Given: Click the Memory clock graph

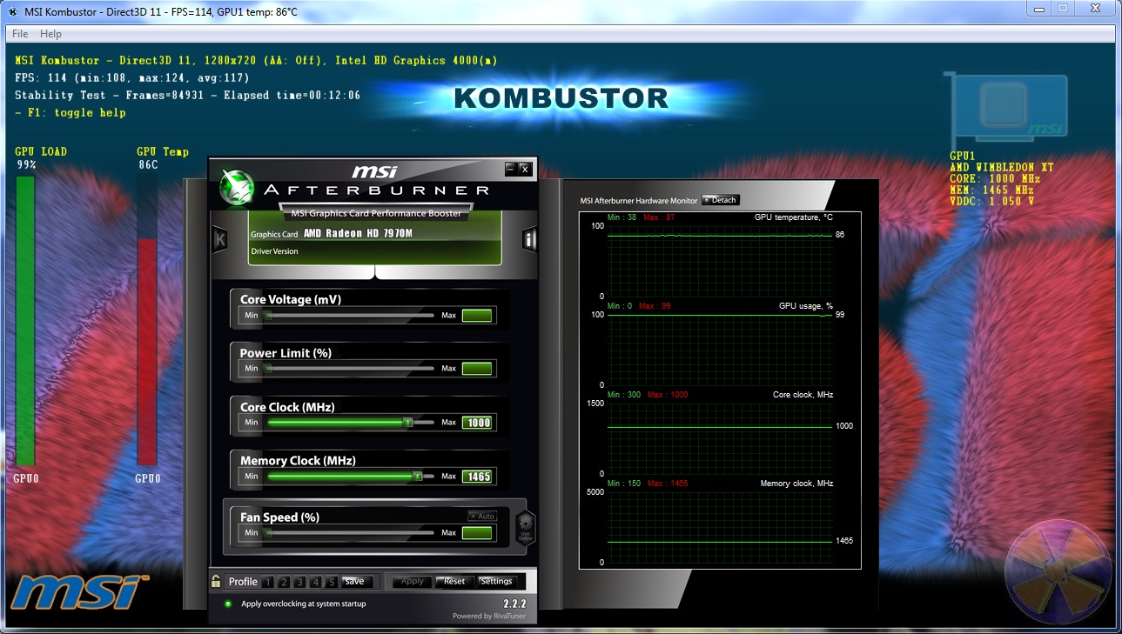Looking at the screenshot, I should point(720,527).
